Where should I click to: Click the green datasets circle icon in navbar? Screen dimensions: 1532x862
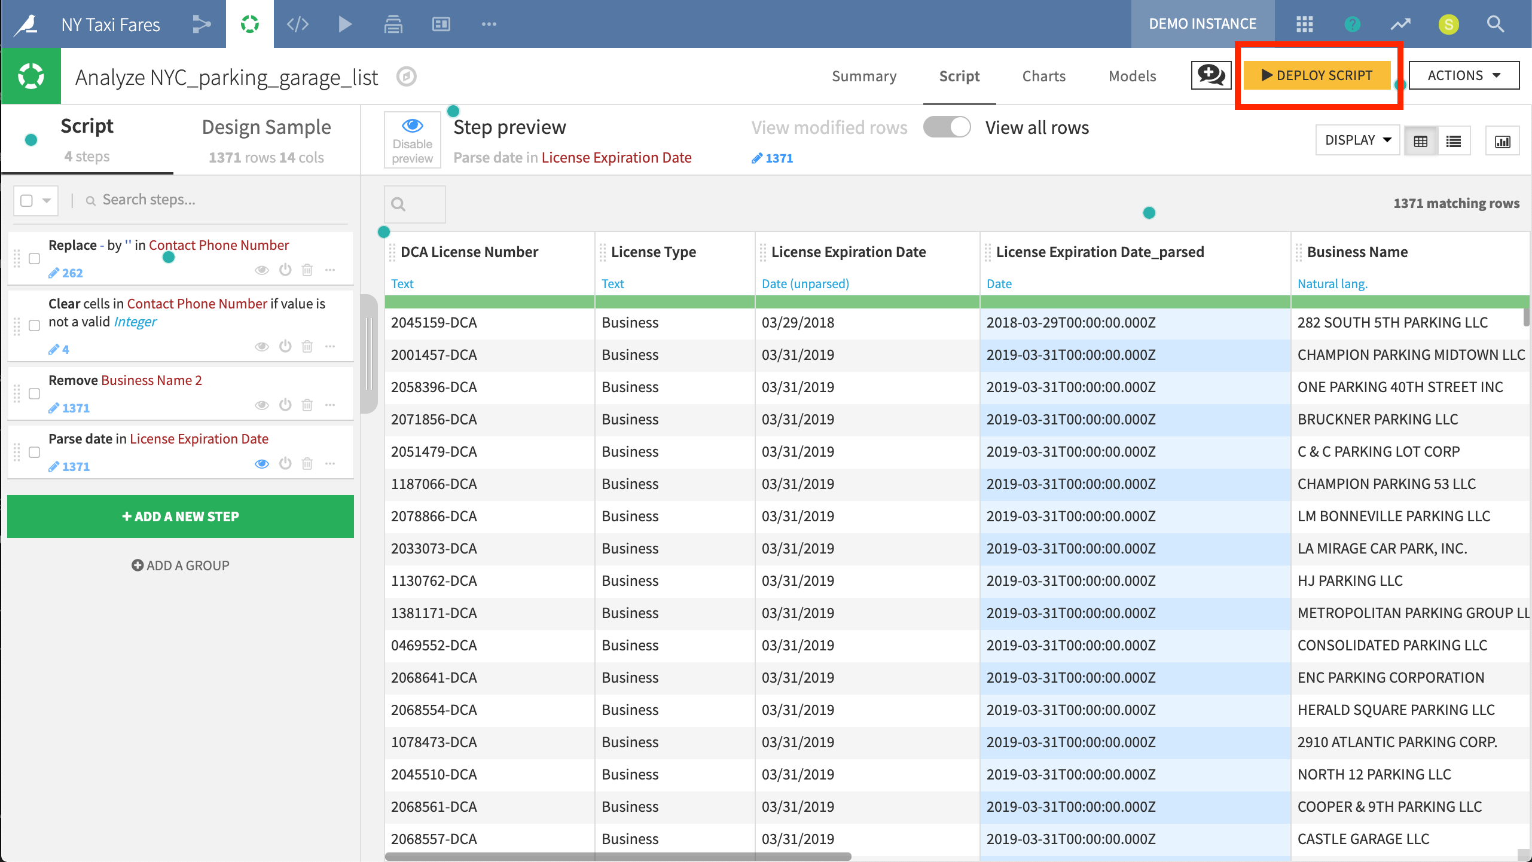point(250,24)
